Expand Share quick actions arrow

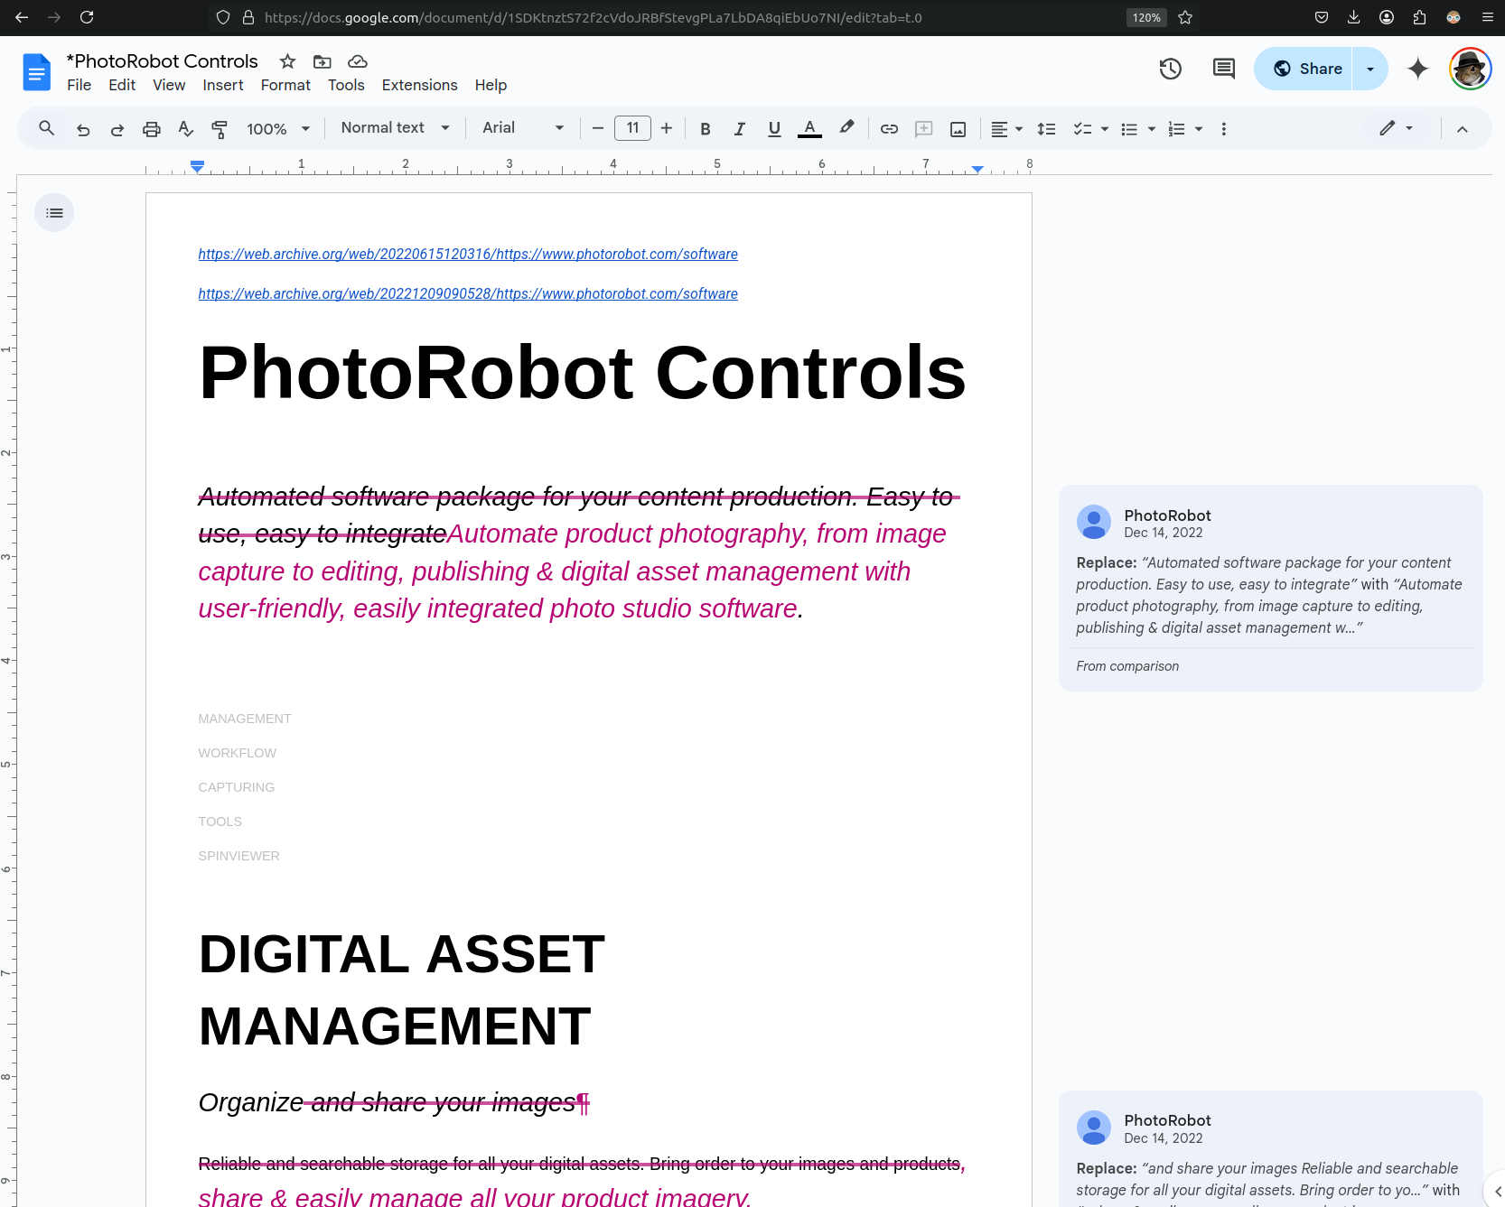1370,69
